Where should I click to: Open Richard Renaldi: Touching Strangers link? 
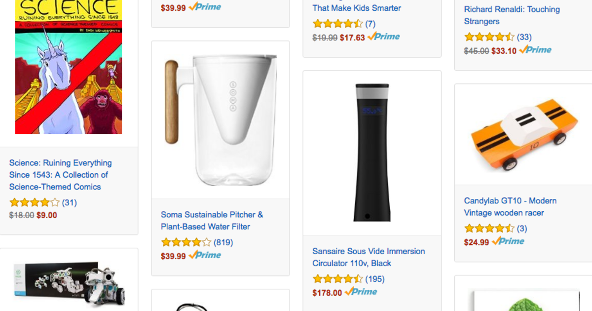512,15
